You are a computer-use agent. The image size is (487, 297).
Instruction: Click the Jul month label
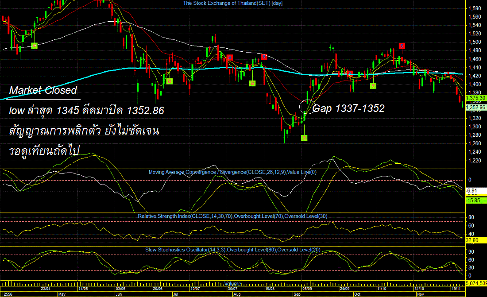click(175, 294)
